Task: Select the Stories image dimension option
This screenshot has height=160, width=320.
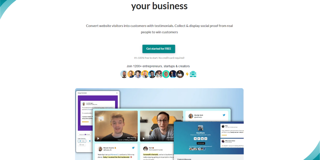Action: [x=82, y=144]
